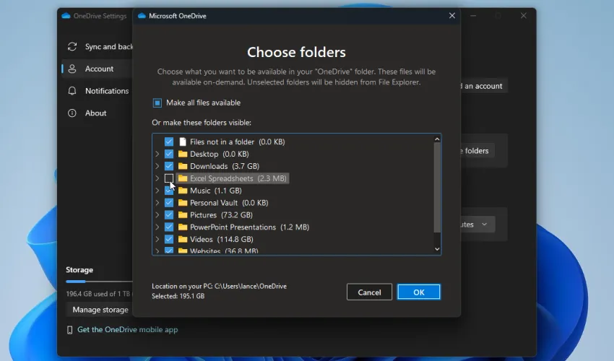Open the Notifications settings tab
The width and height of the screenshot is (614, 361).
[x=106, y=91]
